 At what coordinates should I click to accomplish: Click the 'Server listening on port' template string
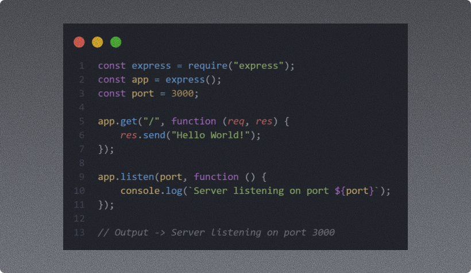click(x=261, y=191)
